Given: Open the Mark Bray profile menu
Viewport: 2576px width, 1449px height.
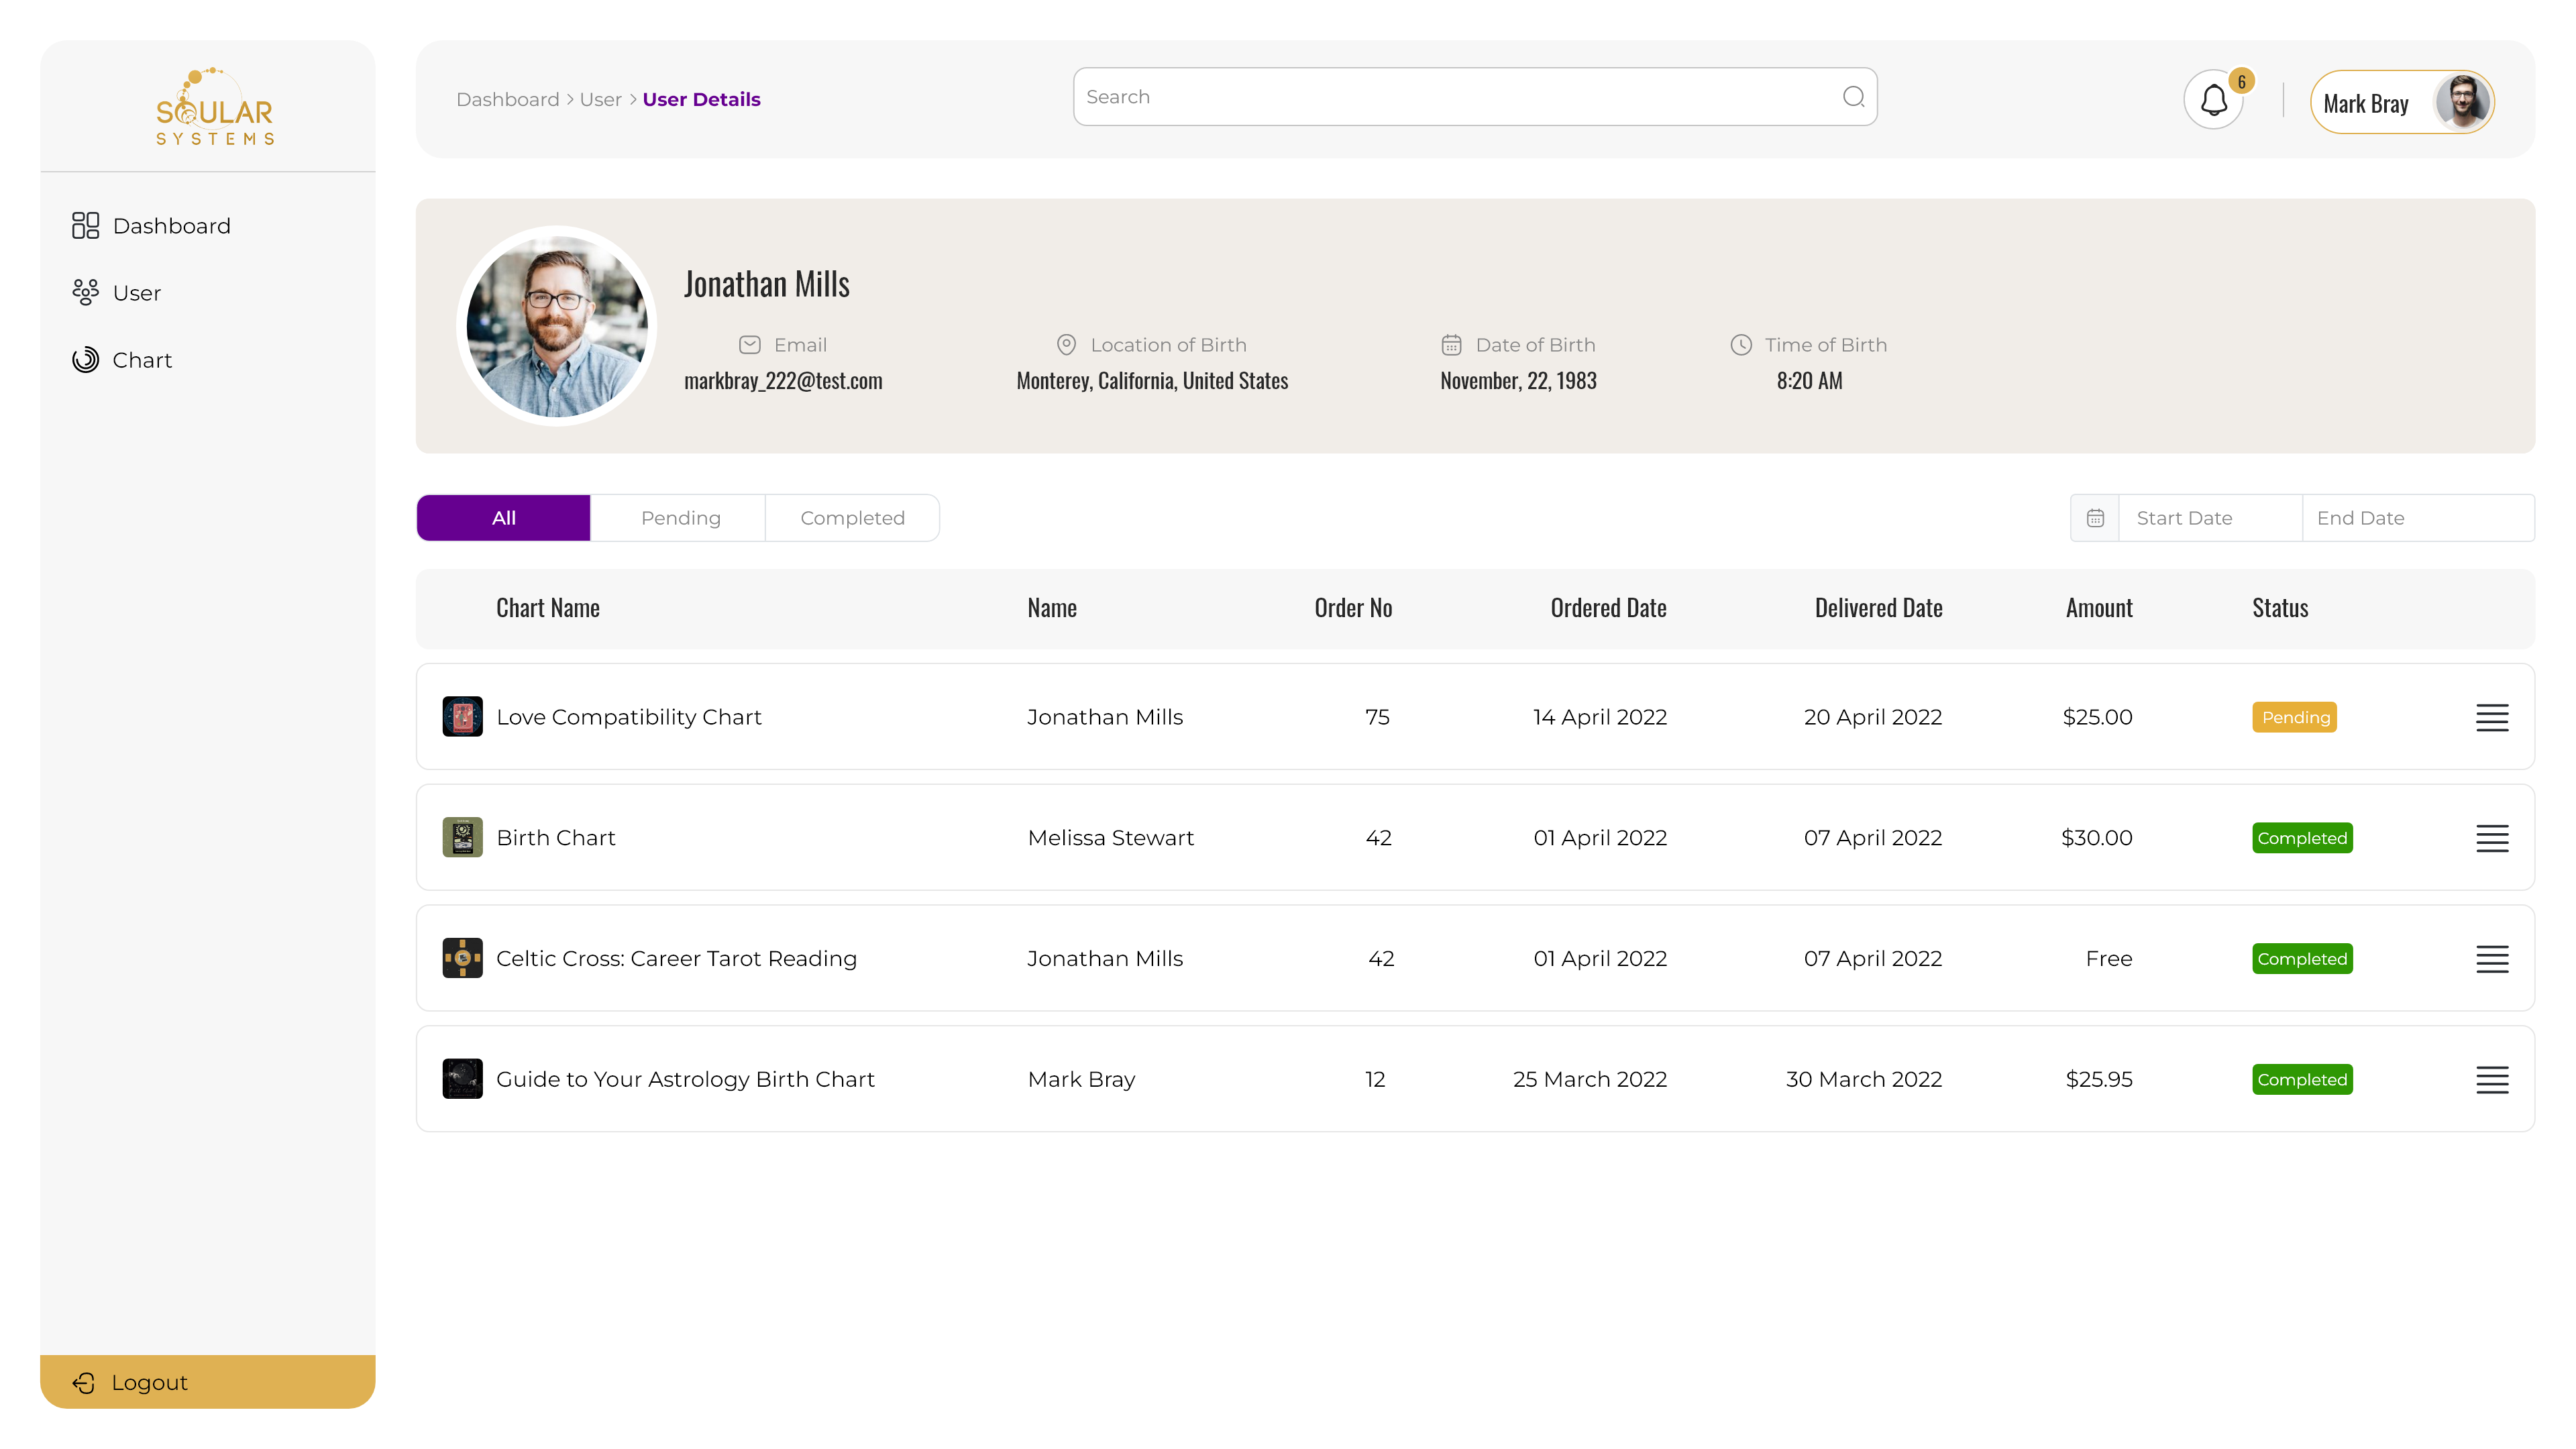Looking at the screenshot, I should [2401, 103].
